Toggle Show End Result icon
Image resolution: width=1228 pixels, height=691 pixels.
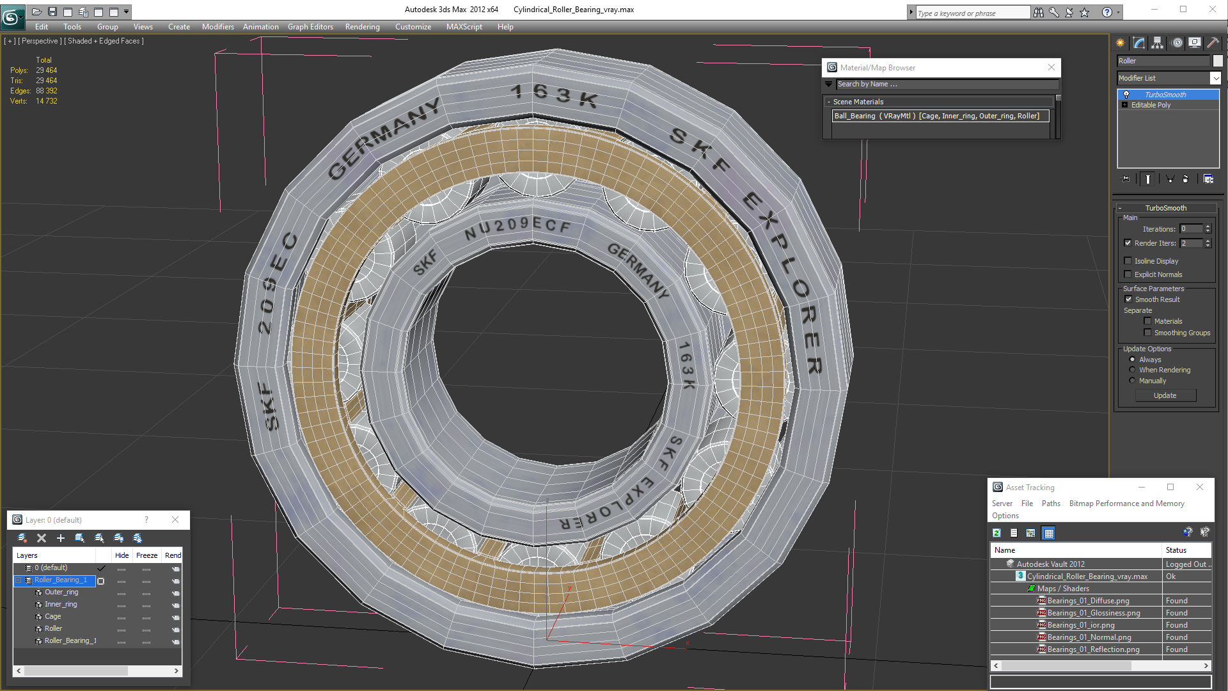point(1148,179)
